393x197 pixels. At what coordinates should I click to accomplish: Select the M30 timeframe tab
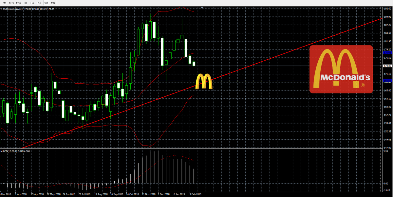[x=18, y=3]
